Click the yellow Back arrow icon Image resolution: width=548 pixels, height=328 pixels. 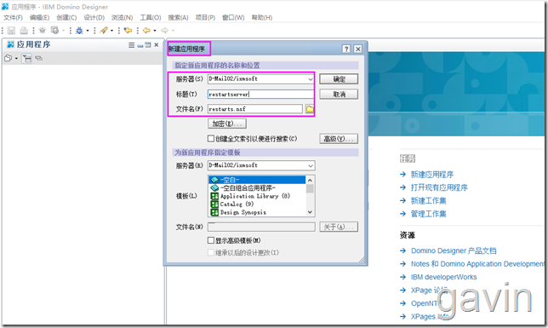tap(146, 31)
